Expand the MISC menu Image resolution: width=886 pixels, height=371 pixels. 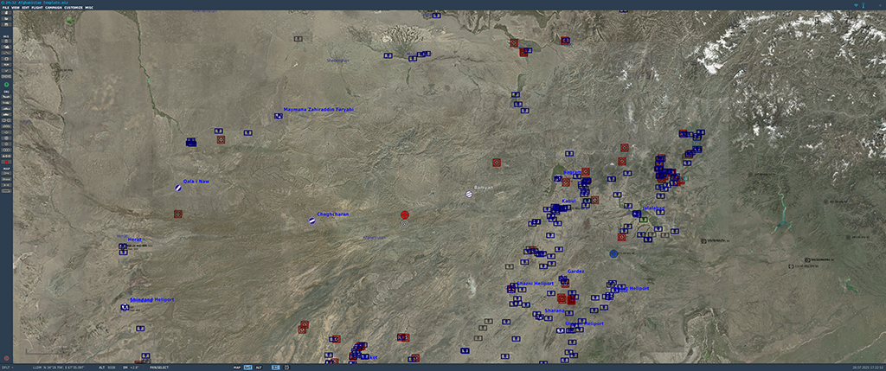(89, 7)
